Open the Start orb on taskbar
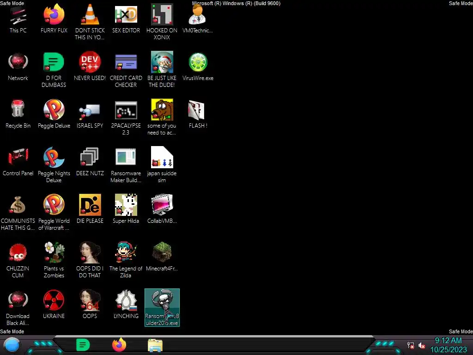 point(12,345)
